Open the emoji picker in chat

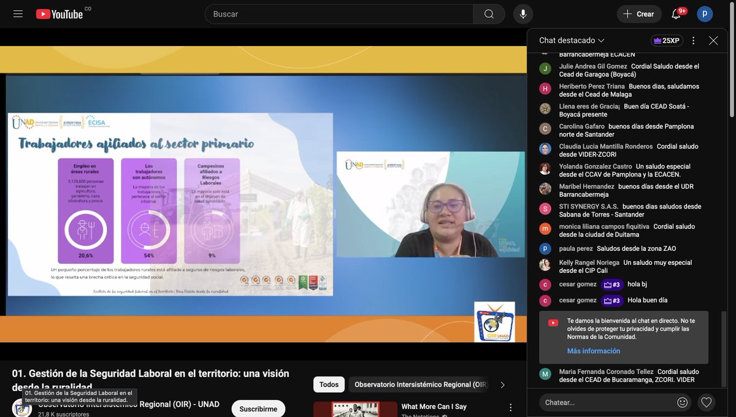[x=683, y=403]
